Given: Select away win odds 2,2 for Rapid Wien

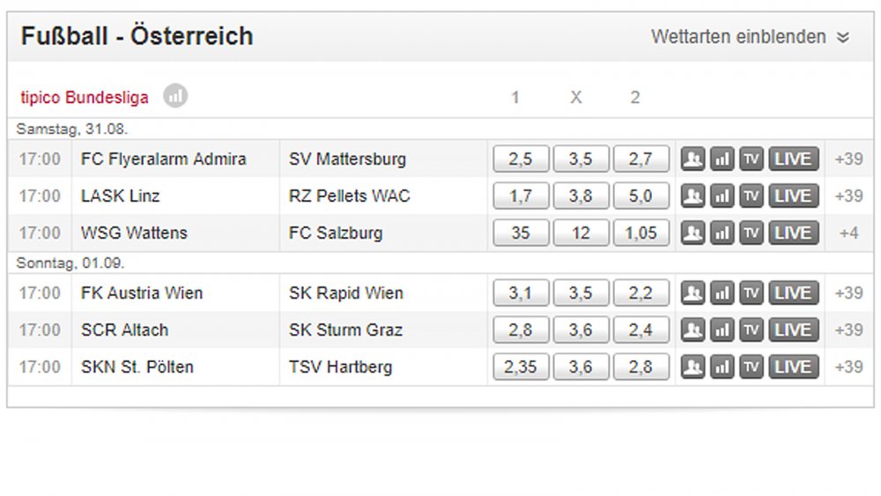Looking at the screenshot, I should click(x=641, y=293).
